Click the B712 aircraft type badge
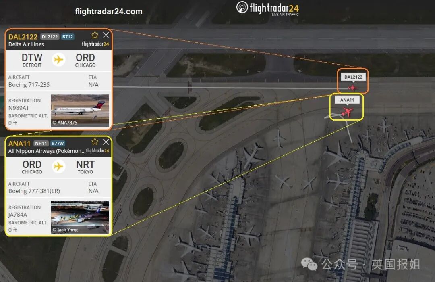 tap(68, 37)
